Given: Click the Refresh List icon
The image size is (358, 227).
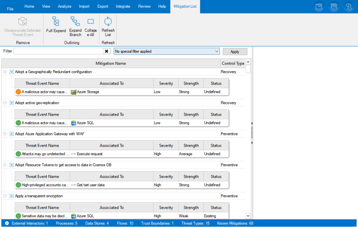Looking at the screenshot, I should 108,21.
